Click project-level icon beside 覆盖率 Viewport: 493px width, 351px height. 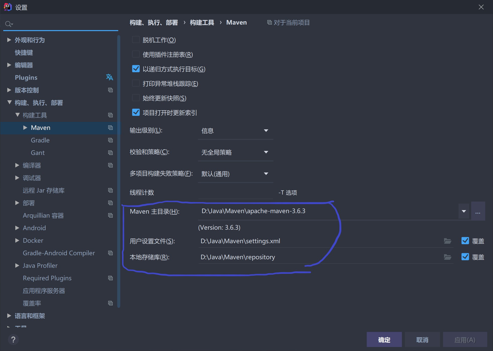110,303
